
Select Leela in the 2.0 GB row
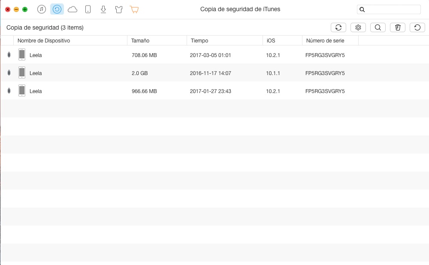(36, 73)
